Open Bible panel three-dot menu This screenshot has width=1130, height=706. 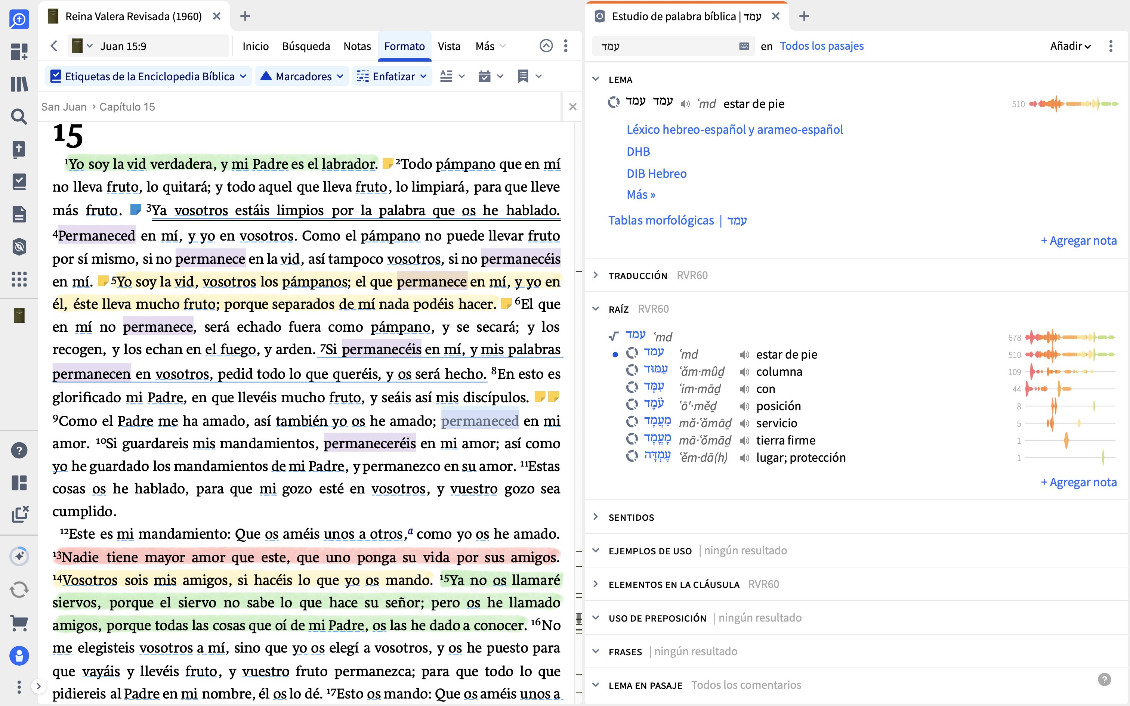pos(565,46)
